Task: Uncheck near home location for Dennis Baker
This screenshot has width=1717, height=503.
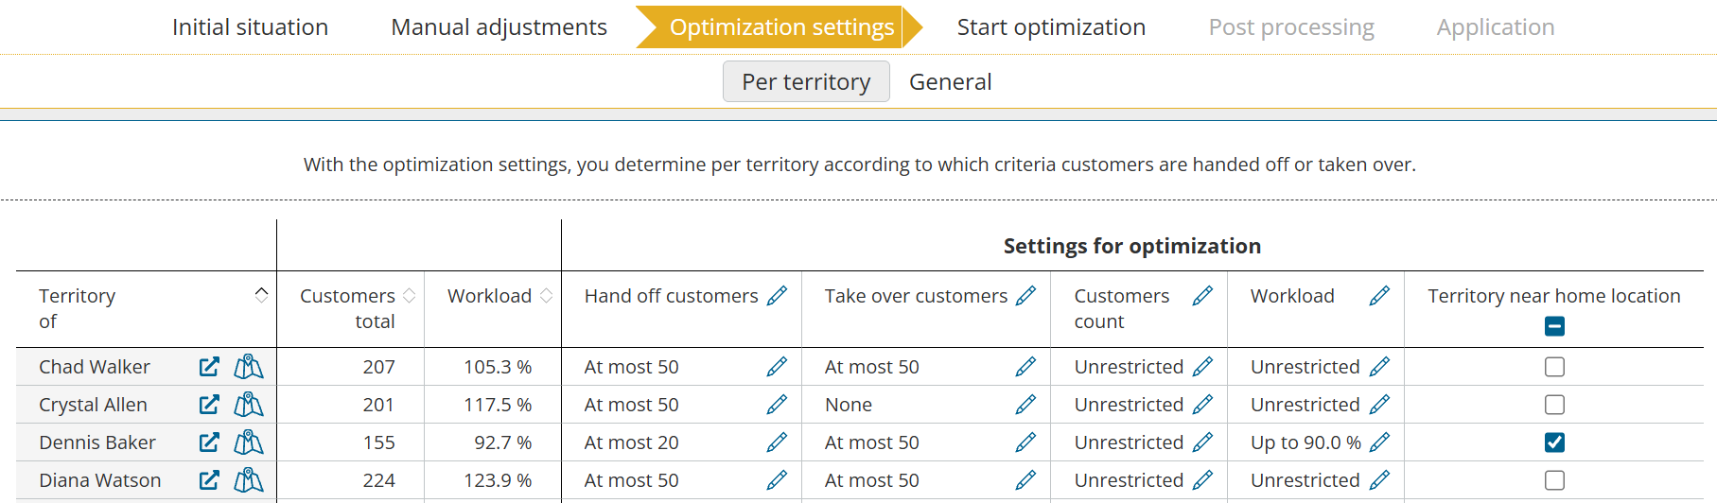Action: [1554, 442]
